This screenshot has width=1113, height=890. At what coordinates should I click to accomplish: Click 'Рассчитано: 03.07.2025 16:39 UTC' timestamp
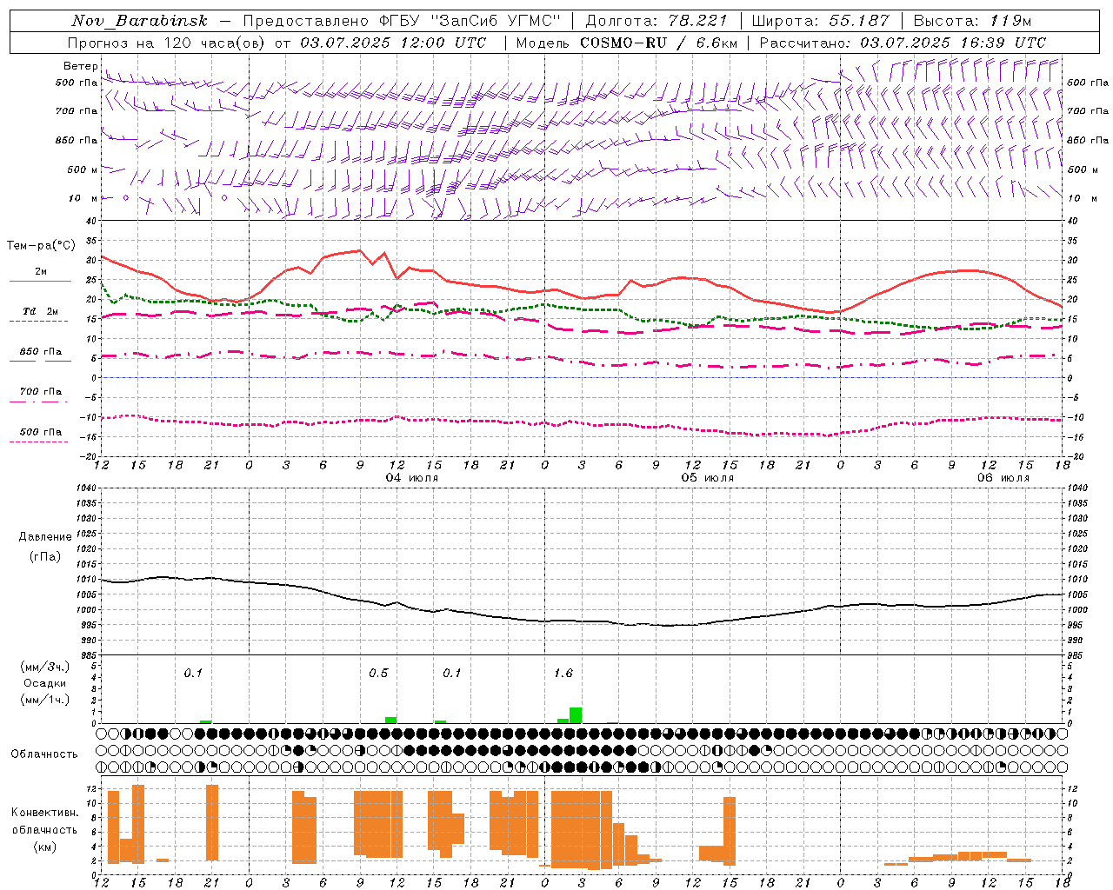[x=903, y=43]
